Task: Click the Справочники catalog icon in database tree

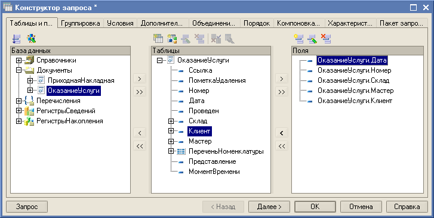Action: click(x=29, y=60)
